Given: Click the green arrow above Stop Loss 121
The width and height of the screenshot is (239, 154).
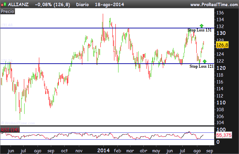Looking at the screenshot, I should pos(205,61).
